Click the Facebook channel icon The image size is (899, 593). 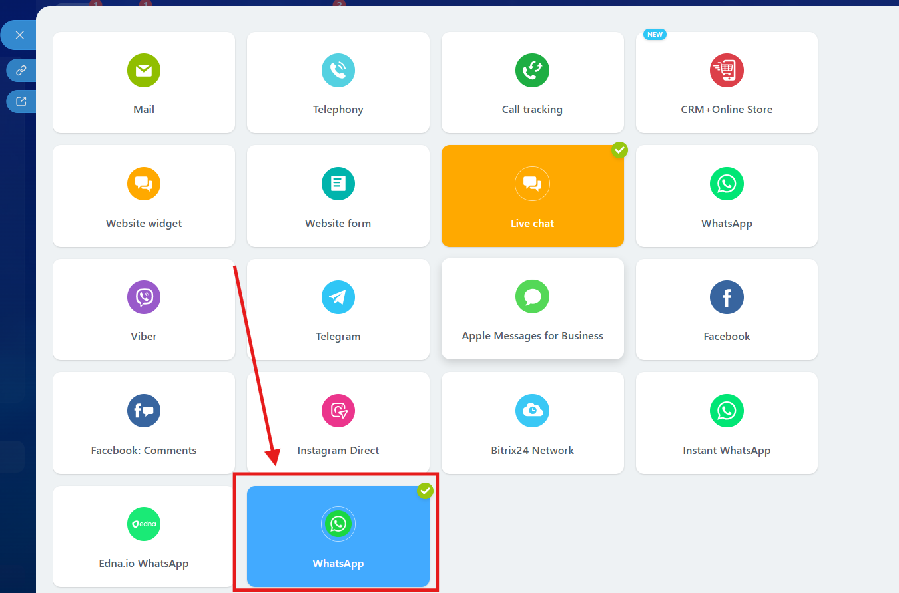(x=727, y=297)
